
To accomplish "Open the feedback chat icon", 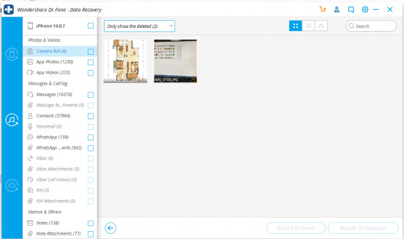I will click(x=350, y=10).
